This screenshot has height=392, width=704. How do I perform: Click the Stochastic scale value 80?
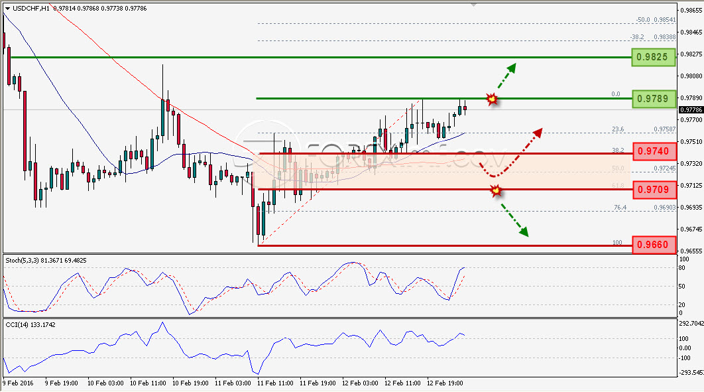tap(681, 268)
